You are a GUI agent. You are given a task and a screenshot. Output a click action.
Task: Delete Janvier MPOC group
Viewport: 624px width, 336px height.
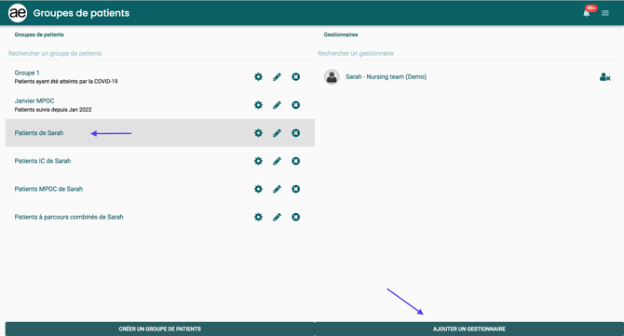pyautogui.click(x=295, y=105)
